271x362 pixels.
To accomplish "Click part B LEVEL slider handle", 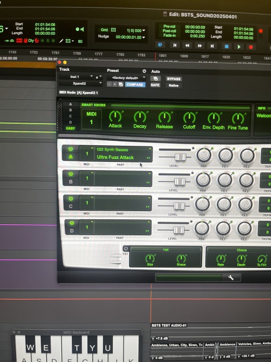I will point(180,182).
